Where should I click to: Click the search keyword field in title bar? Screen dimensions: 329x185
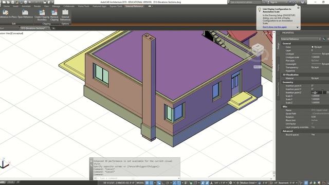(x=246, y=2)
